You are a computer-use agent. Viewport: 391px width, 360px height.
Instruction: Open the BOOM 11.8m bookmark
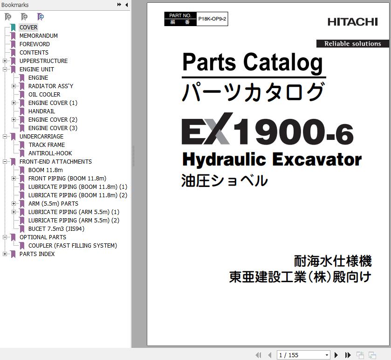(46, 170)
